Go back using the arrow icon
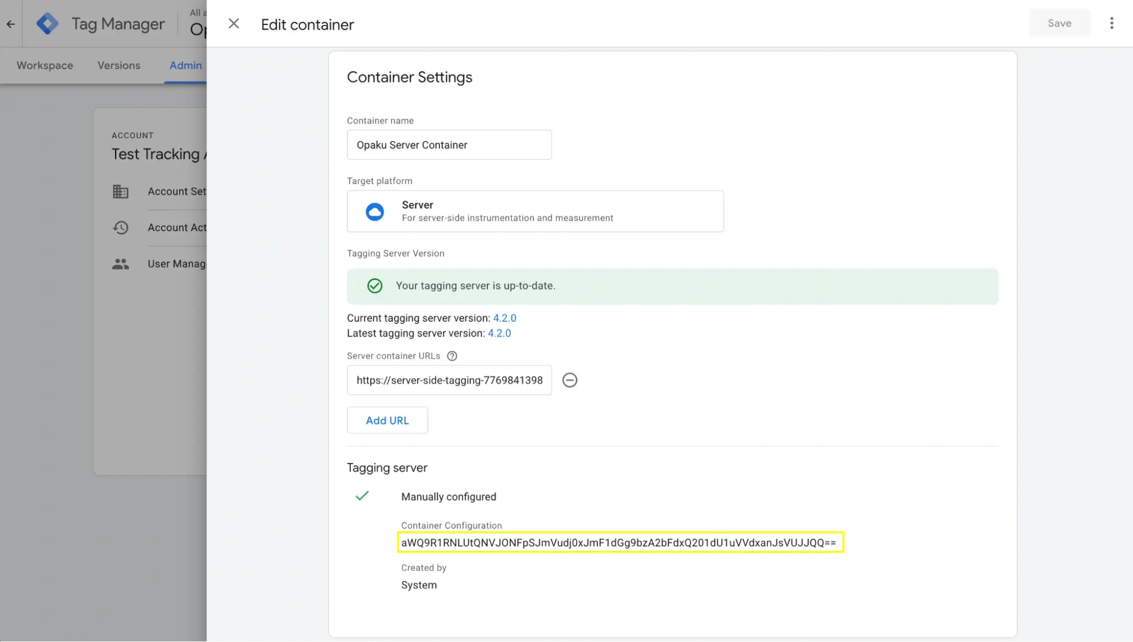Viewport: 1133px width, 642px height. (11, 24)
